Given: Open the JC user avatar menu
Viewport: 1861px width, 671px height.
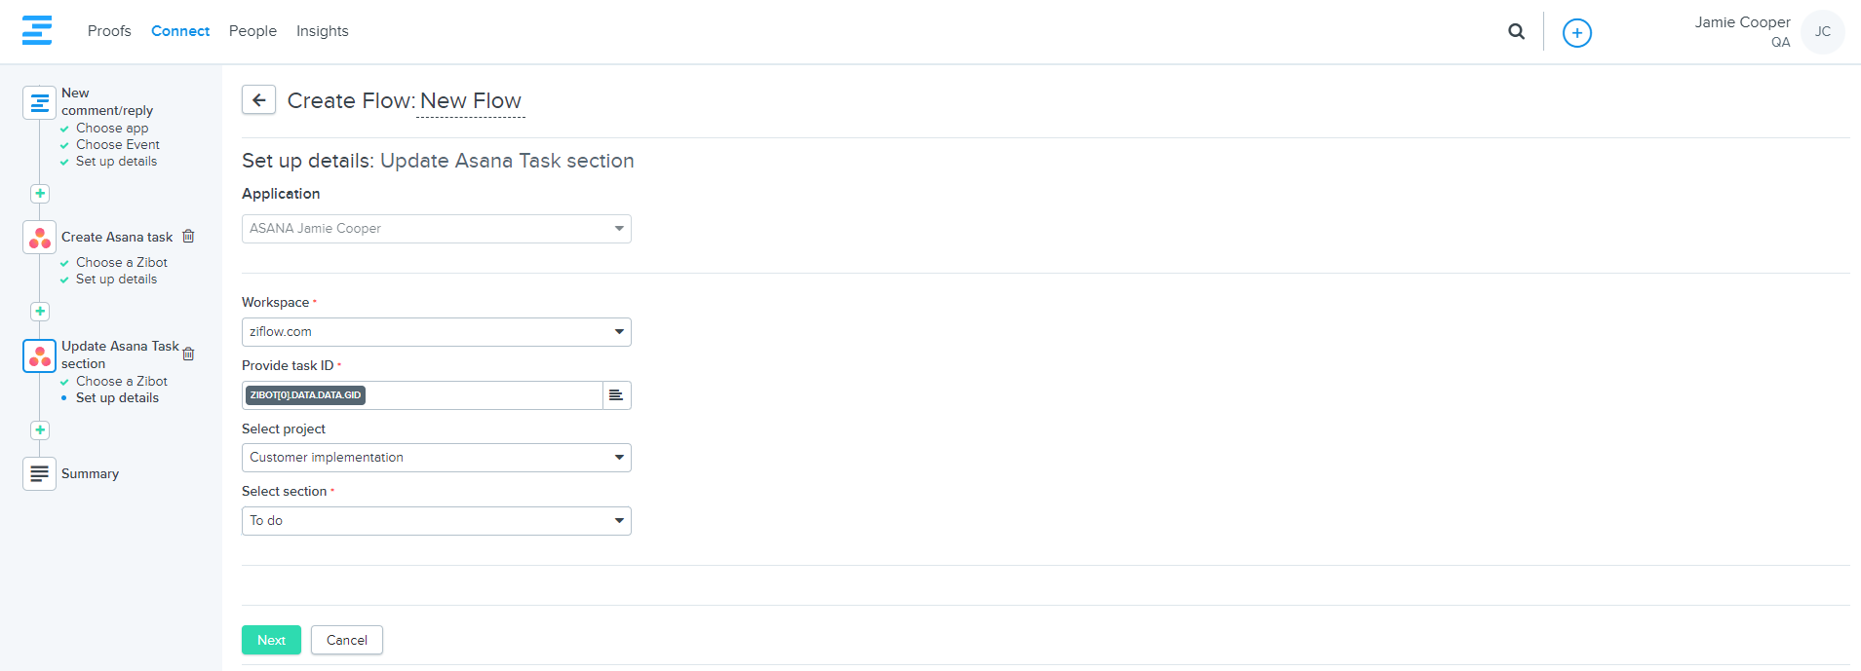Looking at the screenshot, I should [1822, 32].
